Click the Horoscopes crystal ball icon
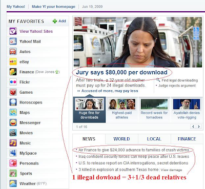The height and width of the screenshot is (189, 205). pos(13,102)
